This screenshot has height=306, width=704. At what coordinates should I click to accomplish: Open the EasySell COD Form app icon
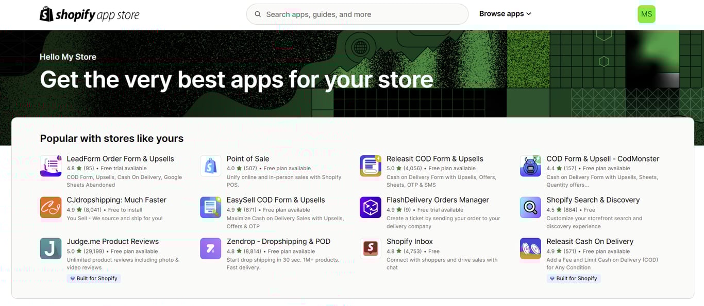pos(210,208)
